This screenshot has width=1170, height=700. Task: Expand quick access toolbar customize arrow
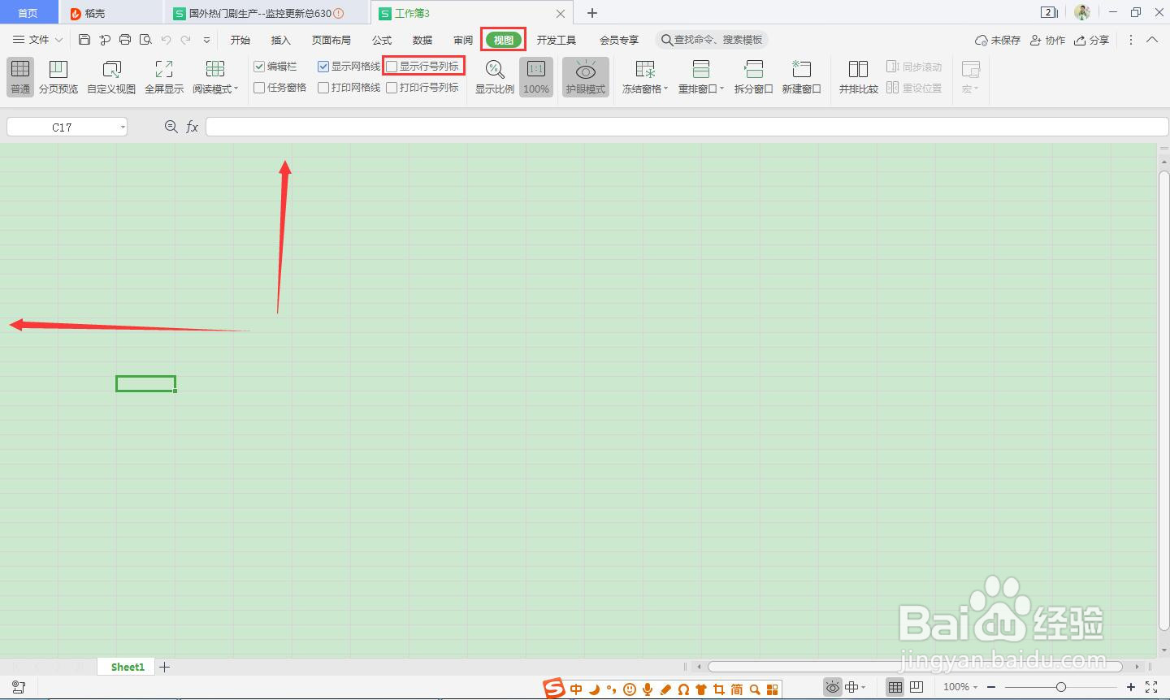207,40
